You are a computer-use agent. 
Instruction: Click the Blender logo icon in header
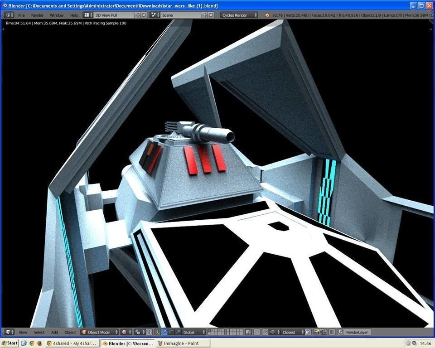(x=266, y=15)
